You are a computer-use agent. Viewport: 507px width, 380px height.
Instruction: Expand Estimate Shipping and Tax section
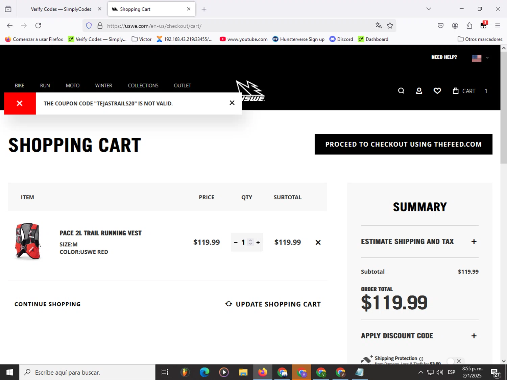point(419,242)
